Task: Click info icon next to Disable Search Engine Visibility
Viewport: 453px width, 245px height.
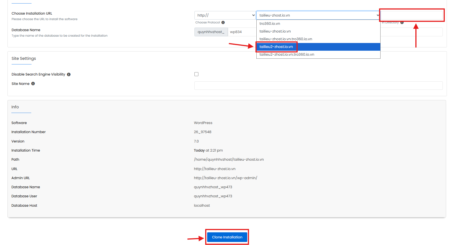Action: [x=69, y=74]
